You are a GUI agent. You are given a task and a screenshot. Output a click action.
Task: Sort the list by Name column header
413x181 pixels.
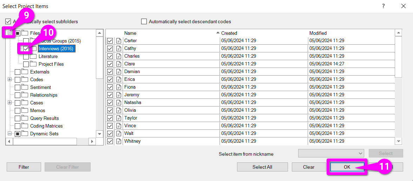point(130,33)
